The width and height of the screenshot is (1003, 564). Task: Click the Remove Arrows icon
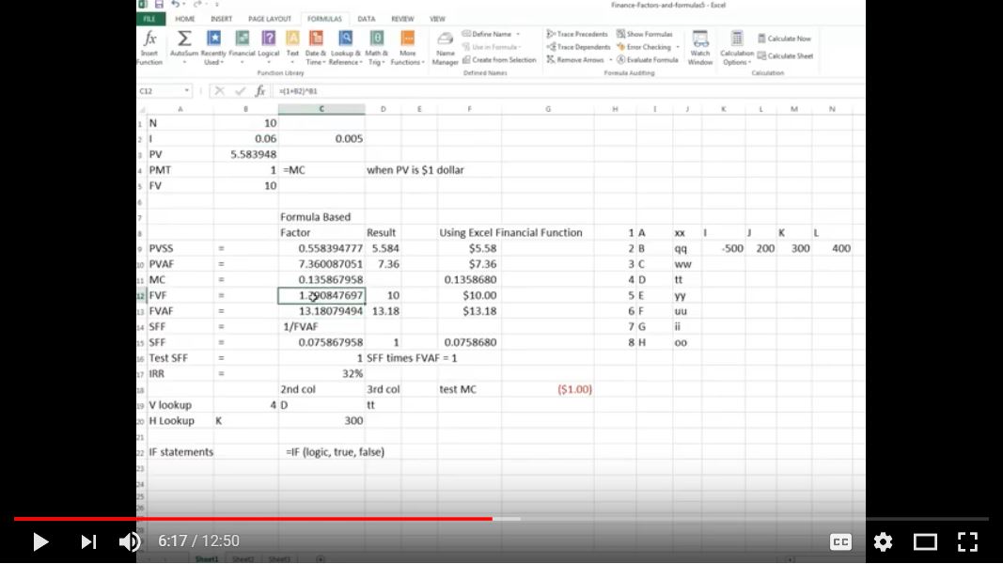click(575, 58)
